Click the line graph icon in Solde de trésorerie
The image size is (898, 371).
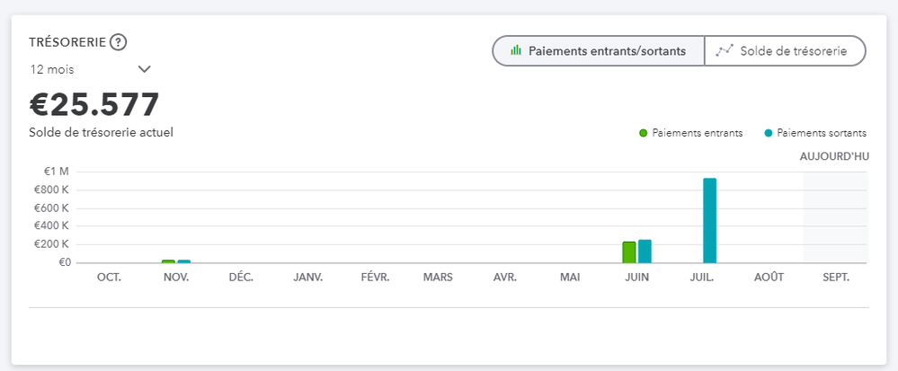click(x=725, y=51)
